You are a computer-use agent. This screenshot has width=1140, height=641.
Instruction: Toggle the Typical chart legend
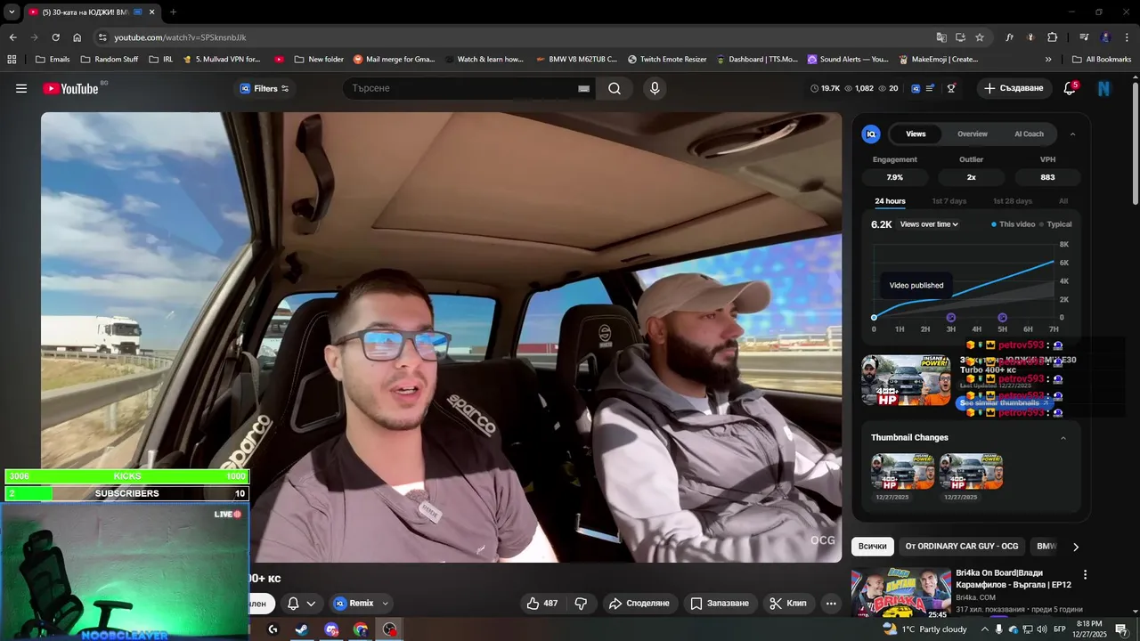click(x=1056, y=224)
